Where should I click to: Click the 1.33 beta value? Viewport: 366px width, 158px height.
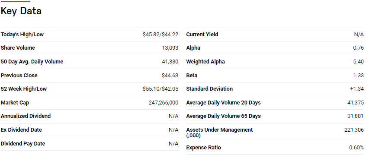point(359,76)
